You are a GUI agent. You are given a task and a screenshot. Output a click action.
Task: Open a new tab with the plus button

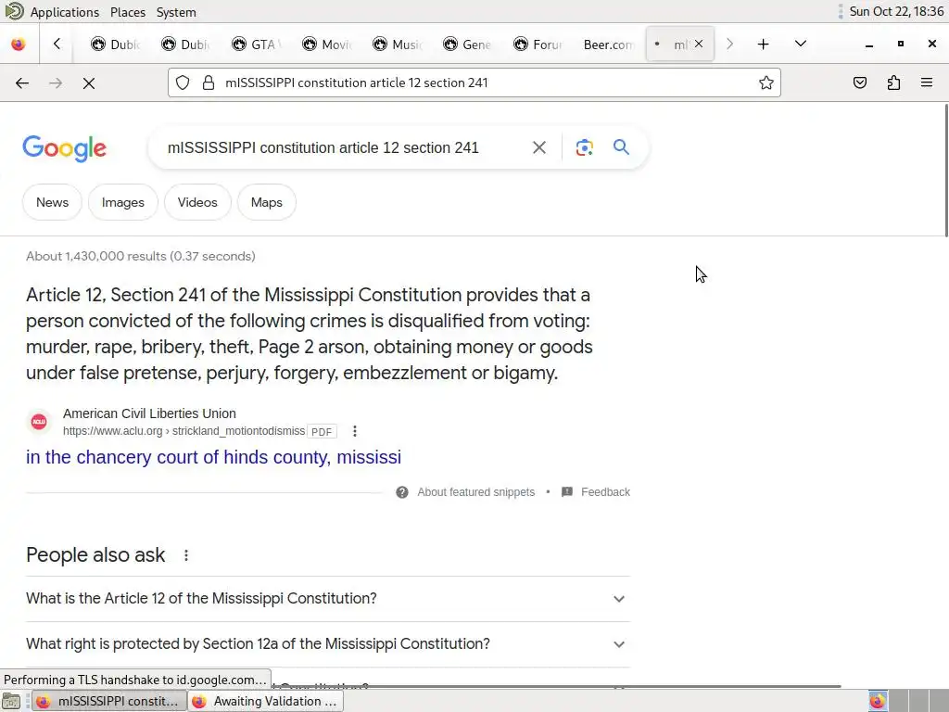(x=764, y=44)
